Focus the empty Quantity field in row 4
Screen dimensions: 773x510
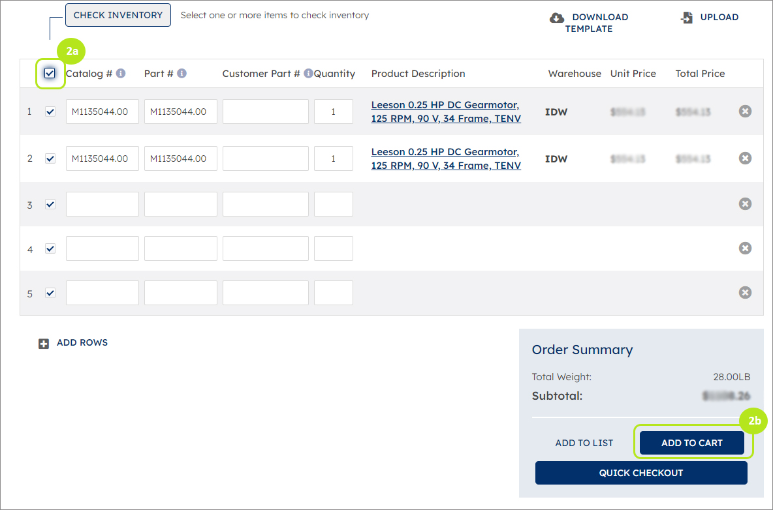tap(333, 248)
